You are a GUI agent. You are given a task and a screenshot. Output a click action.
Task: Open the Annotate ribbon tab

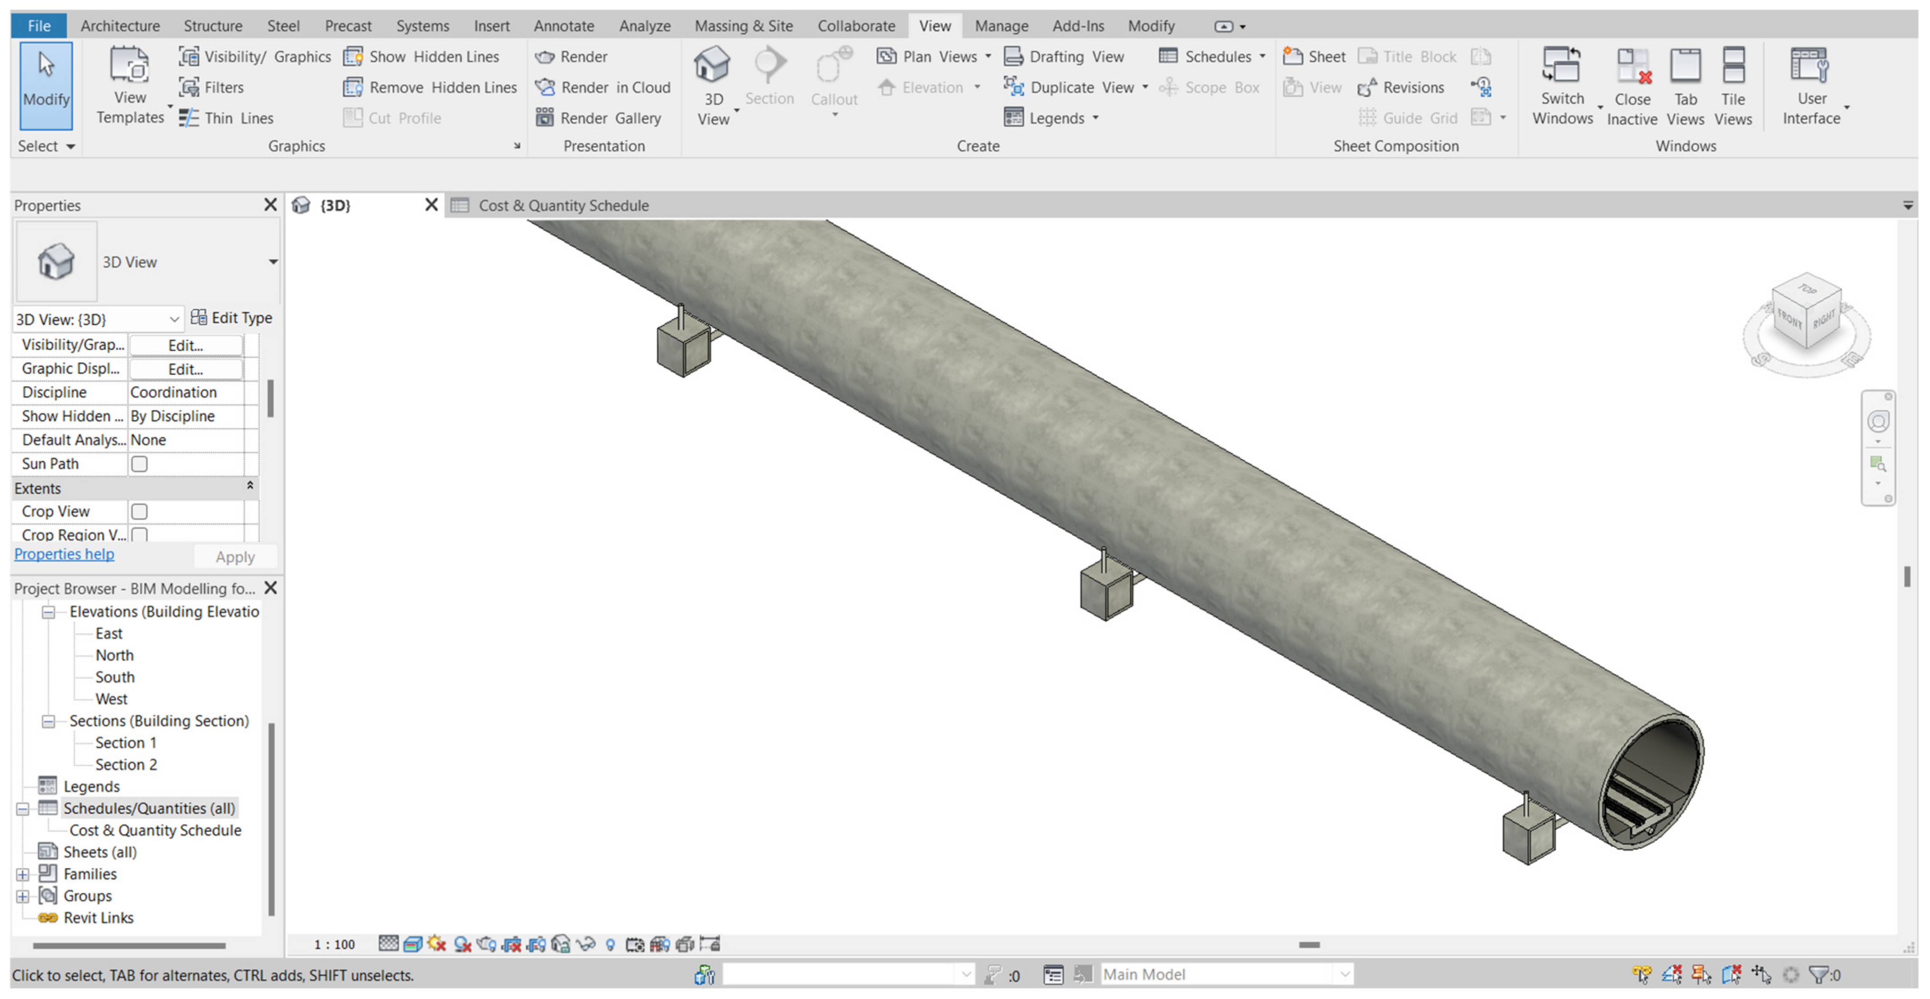tap(563, 26)
